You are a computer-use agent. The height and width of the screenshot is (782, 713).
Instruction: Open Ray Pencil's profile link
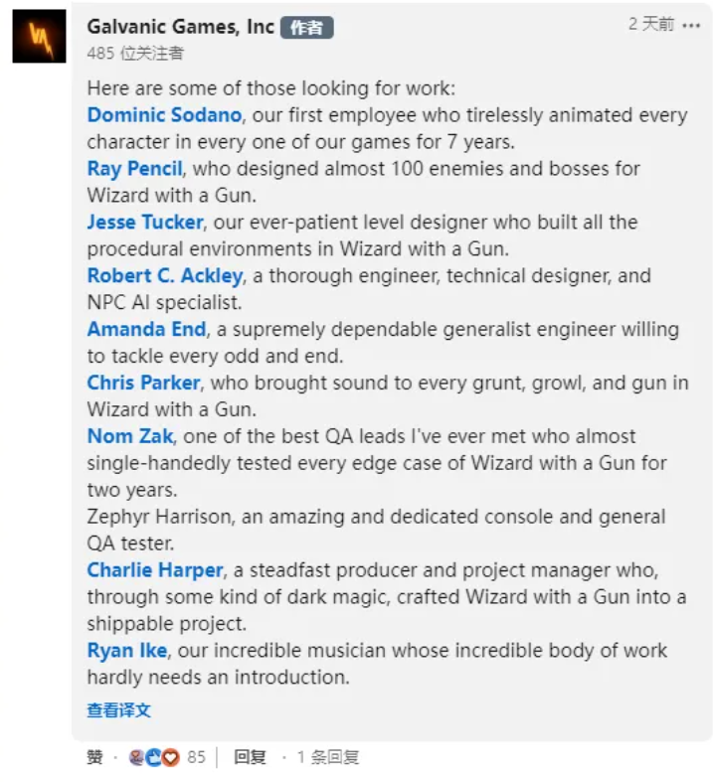[x=134, y=169]
